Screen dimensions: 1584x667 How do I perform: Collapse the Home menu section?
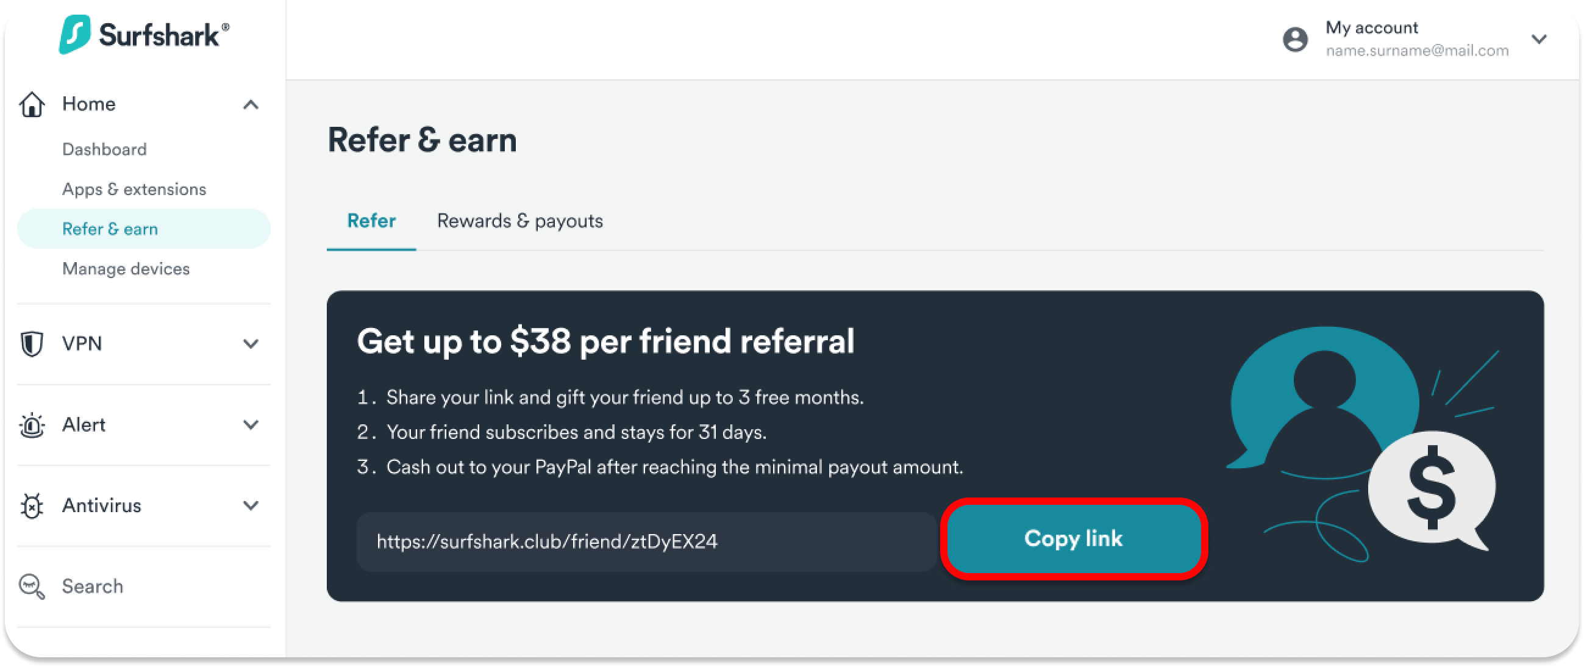coord(250,104)
